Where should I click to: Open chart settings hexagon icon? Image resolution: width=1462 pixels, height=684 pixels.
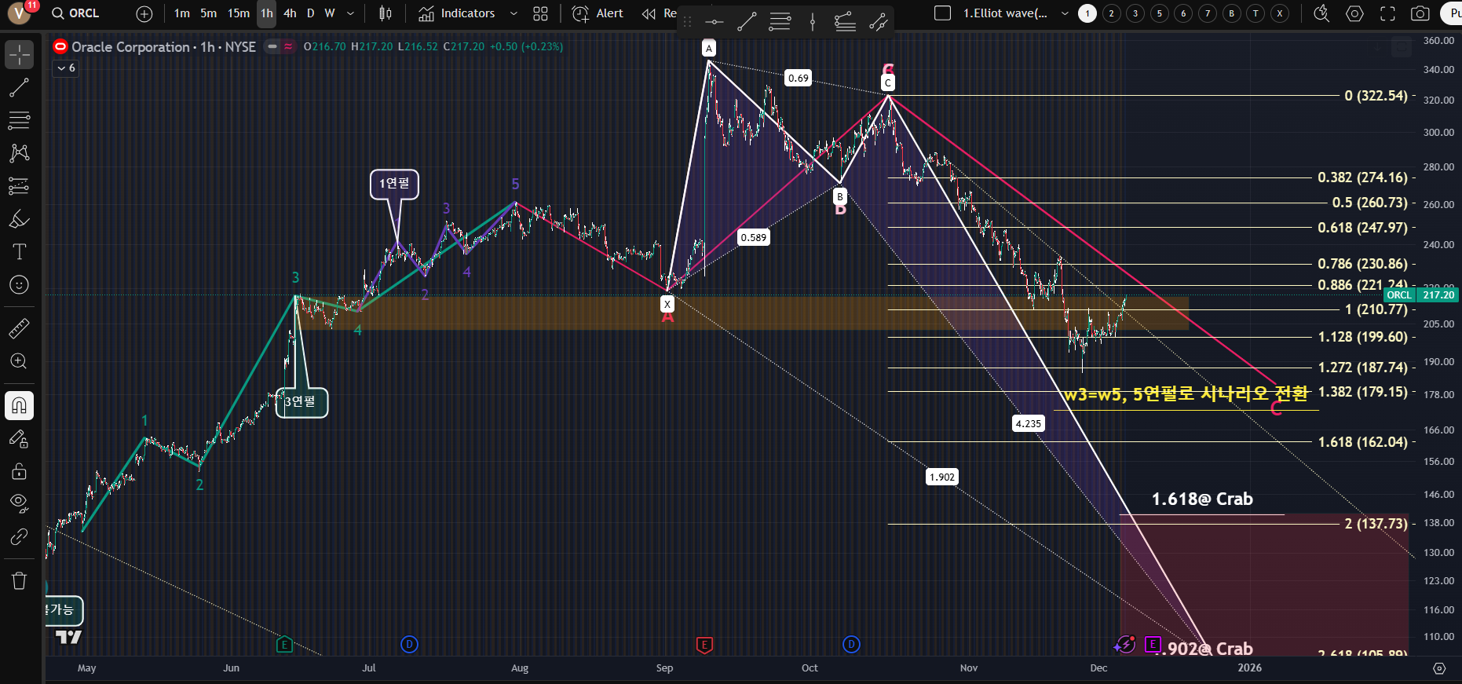tap(1354, 13)
